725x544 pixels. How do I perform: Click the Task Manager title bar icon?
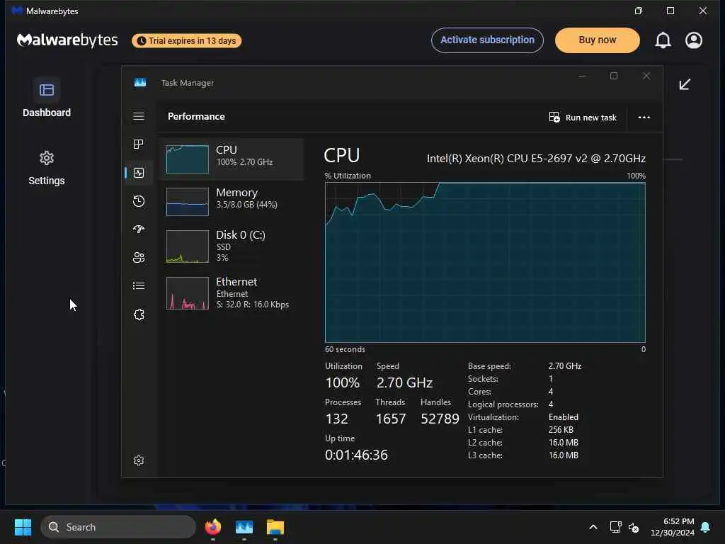click(140, 82)
